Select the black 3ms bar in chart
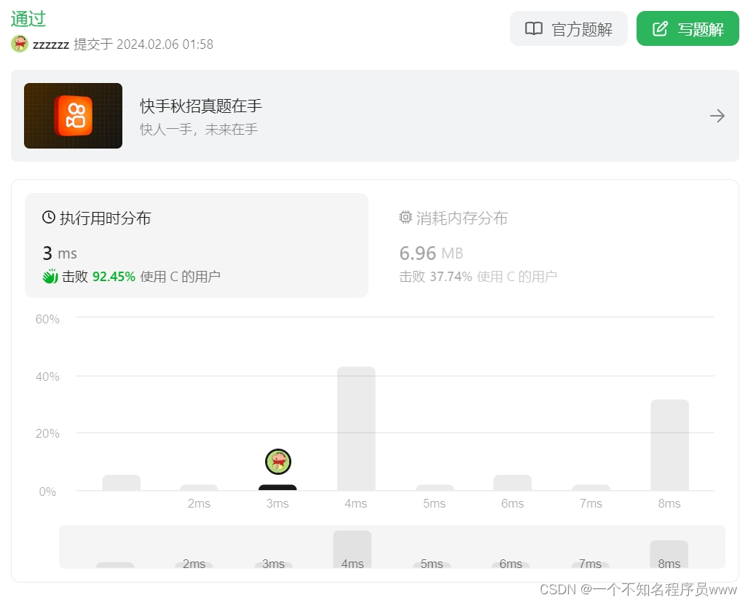The height and width of the screenshot is (603, 748). pyautogui.click(x=277, y=487)
